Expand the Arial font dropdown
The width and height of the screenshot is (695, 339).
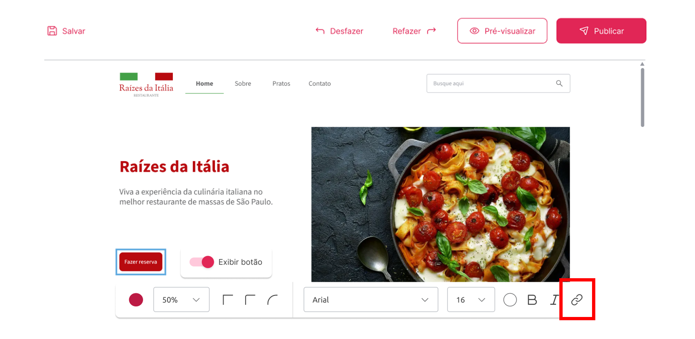coord(371,299)
